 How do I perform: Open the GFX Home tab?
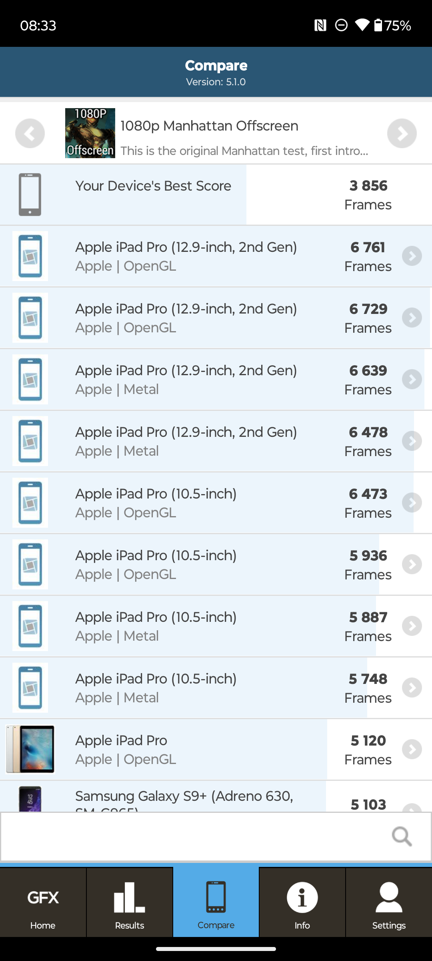click(43, 903)
